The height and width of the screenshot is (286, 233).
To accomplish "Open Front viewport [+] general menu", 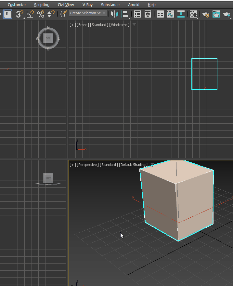I will (73, 25).
